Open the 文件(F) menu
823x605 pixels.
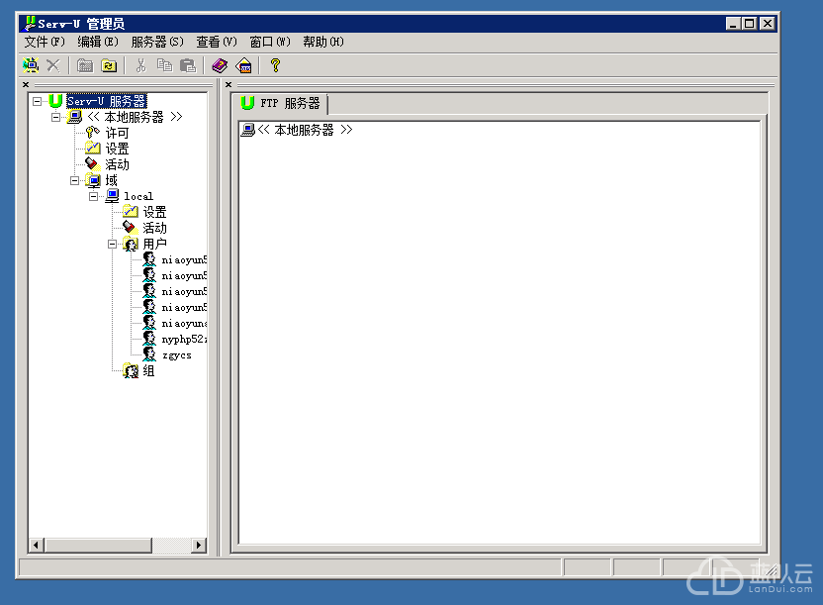45,42
